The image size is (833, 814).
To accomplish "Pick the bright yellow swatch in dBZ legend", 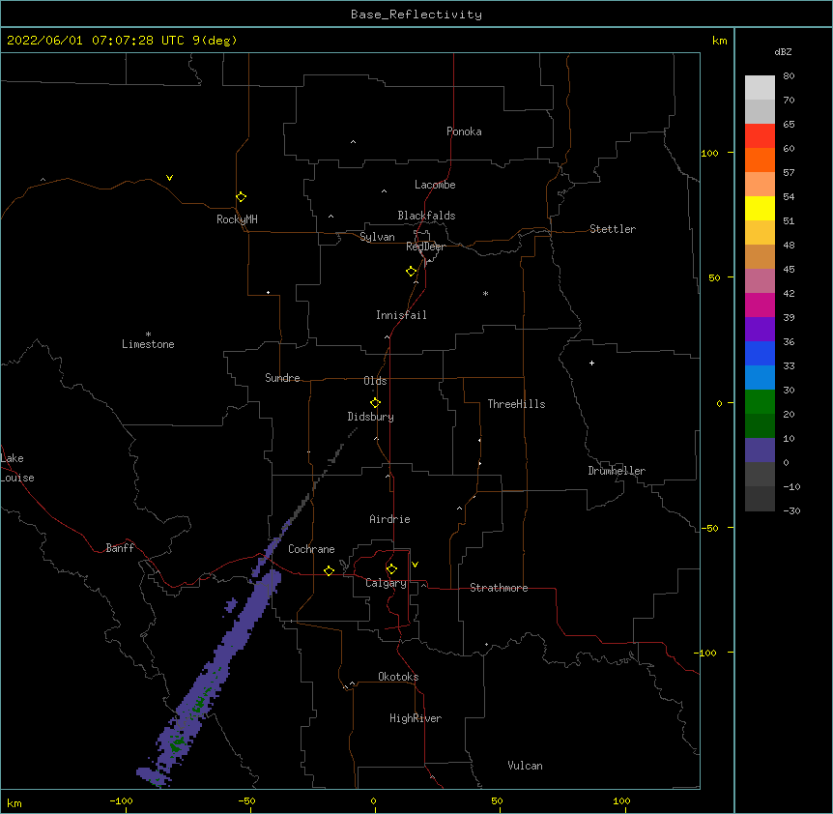I will pyautogui.click(x=760, y=208).
